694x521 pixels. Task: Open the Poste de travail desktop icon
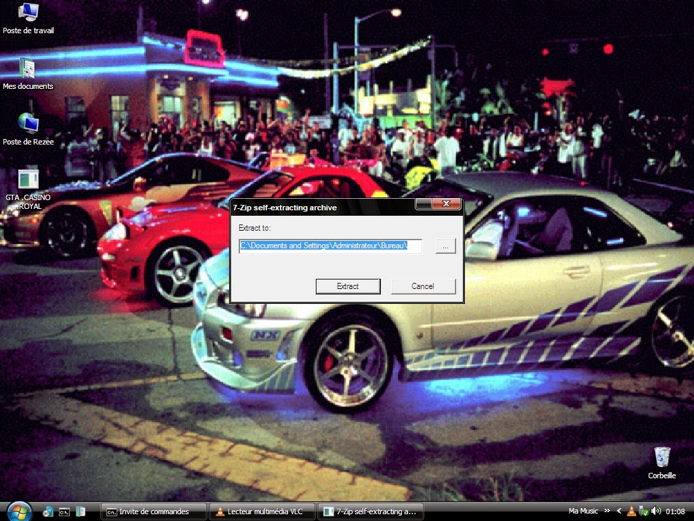(28, 18)
